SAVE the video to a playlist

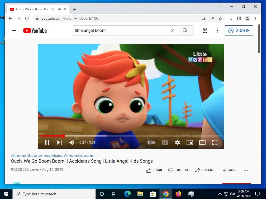pos(228,170)
